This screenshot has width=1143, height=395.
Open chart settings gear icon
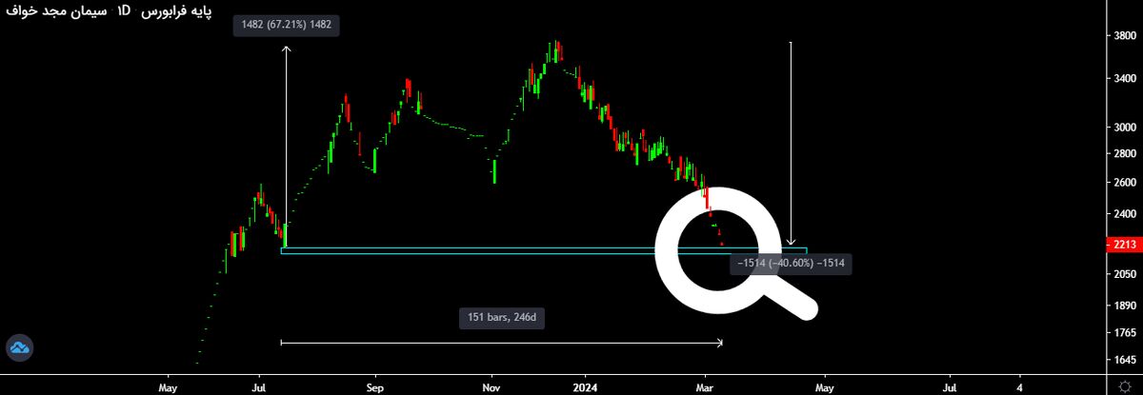point(1124,386)
